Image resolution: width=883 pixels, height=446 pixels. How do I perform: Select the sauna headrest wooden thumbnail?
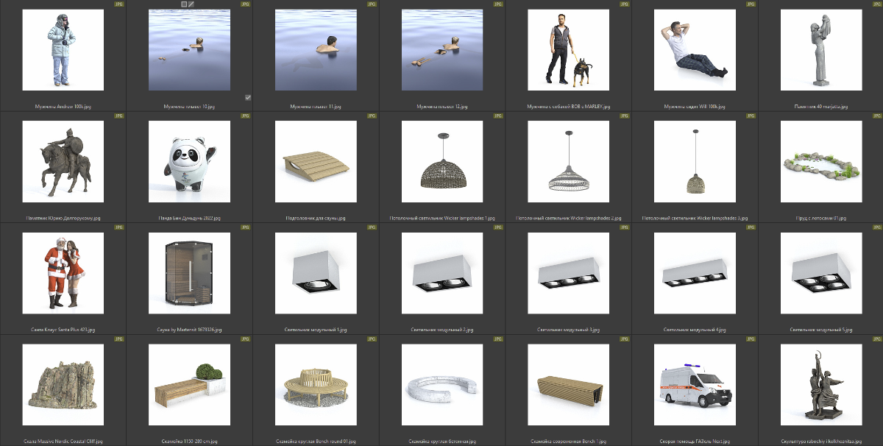[x=316, y=161]
